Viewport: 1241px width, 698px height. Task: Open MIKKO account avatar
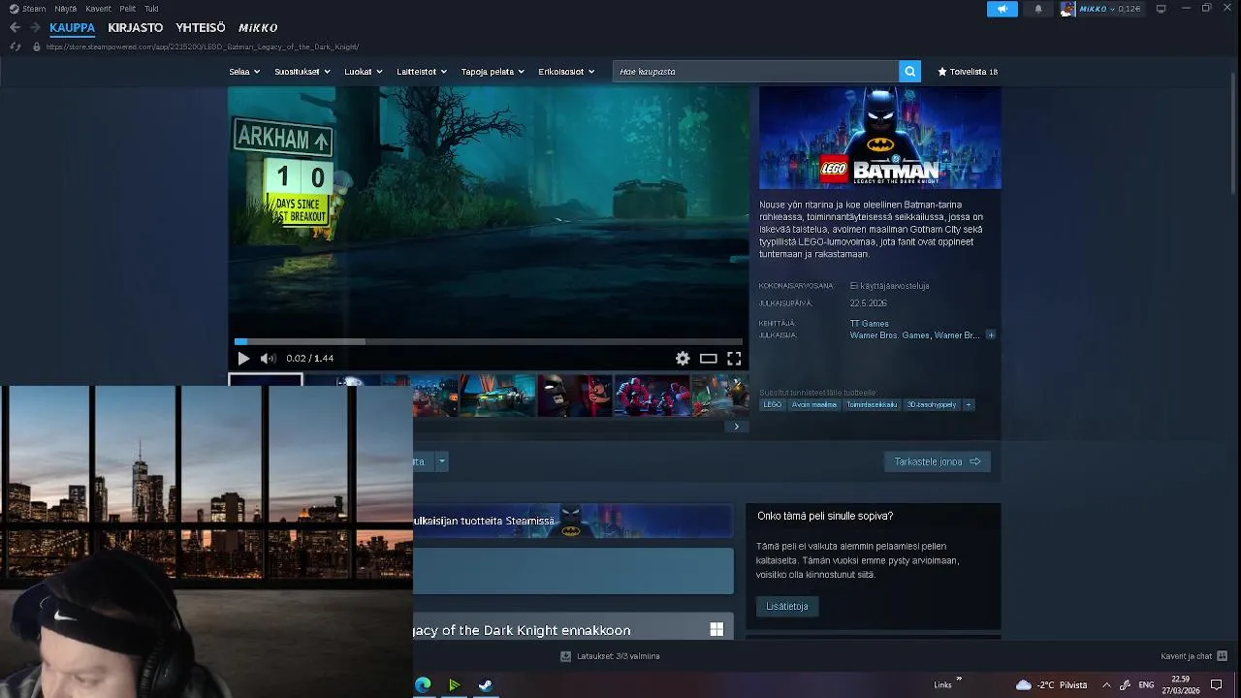pos(1067,9)
